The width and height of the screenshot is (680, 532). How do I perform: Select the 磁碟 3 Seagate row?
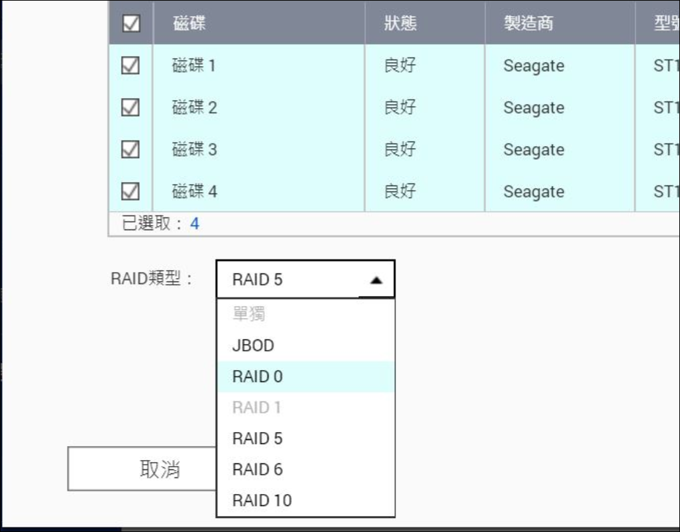click(x=533, y=149)
